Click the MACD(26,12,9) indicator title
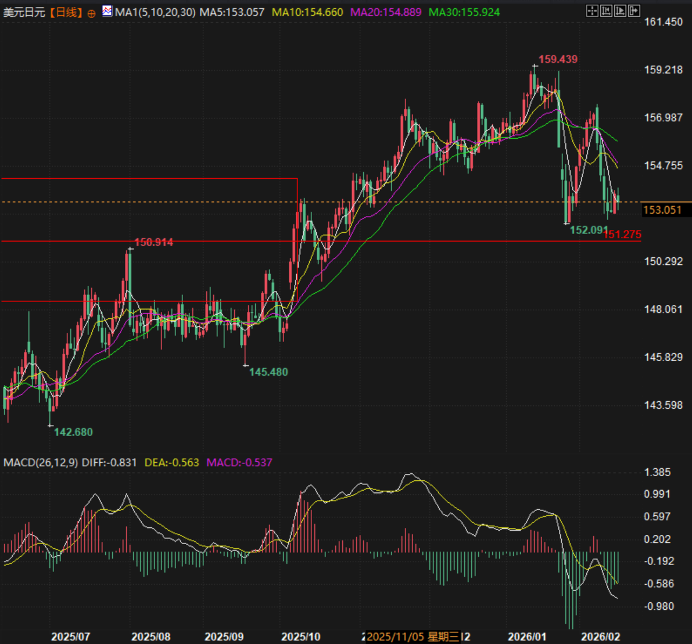This screenshot has width=692, height=644. (41, 463)
